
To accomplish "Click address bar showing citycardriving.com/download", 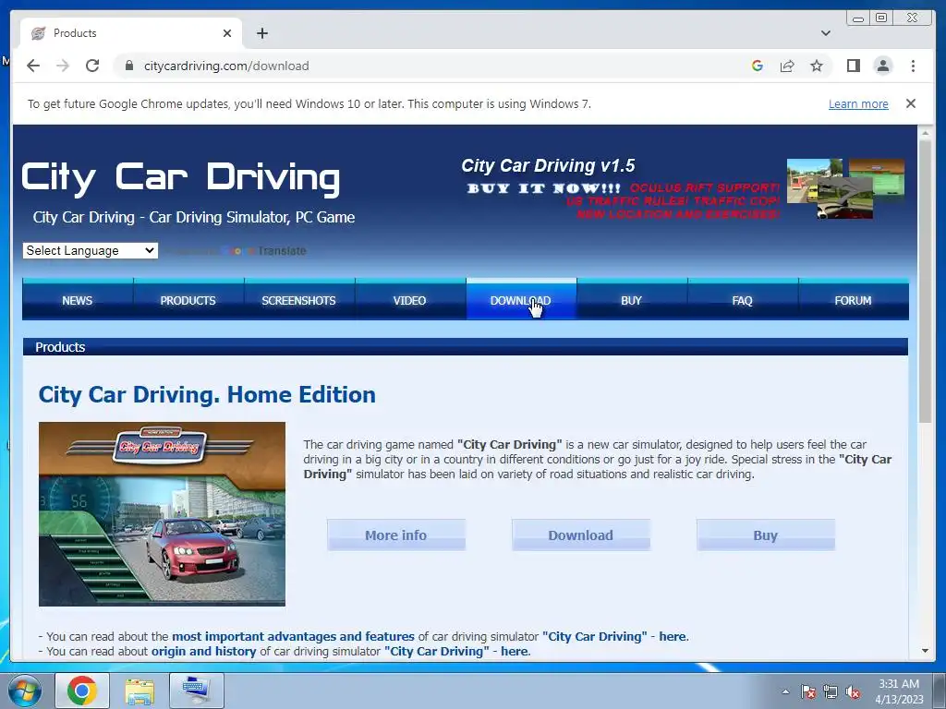I will [226, 66].
